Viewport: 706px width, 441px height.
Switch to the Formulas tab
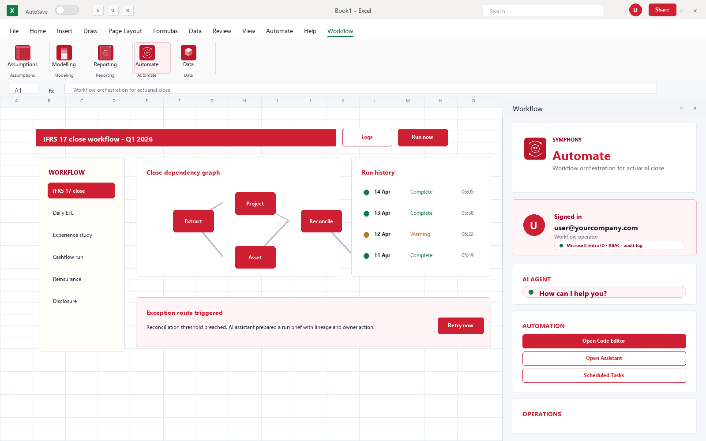point(165,31)
